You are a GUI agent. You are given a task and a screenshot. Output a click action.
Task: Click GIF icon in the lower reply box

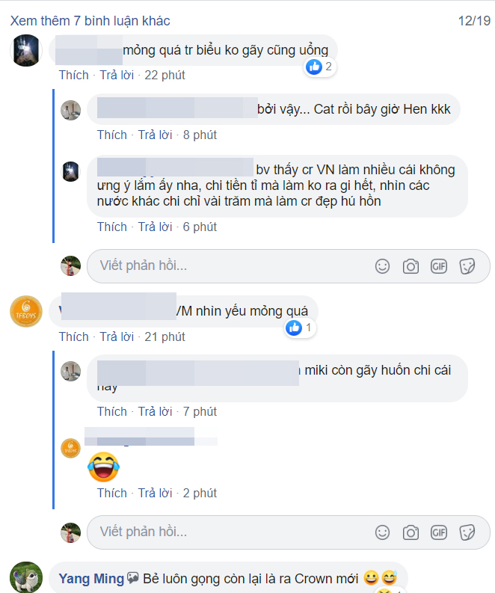point(438,532)
